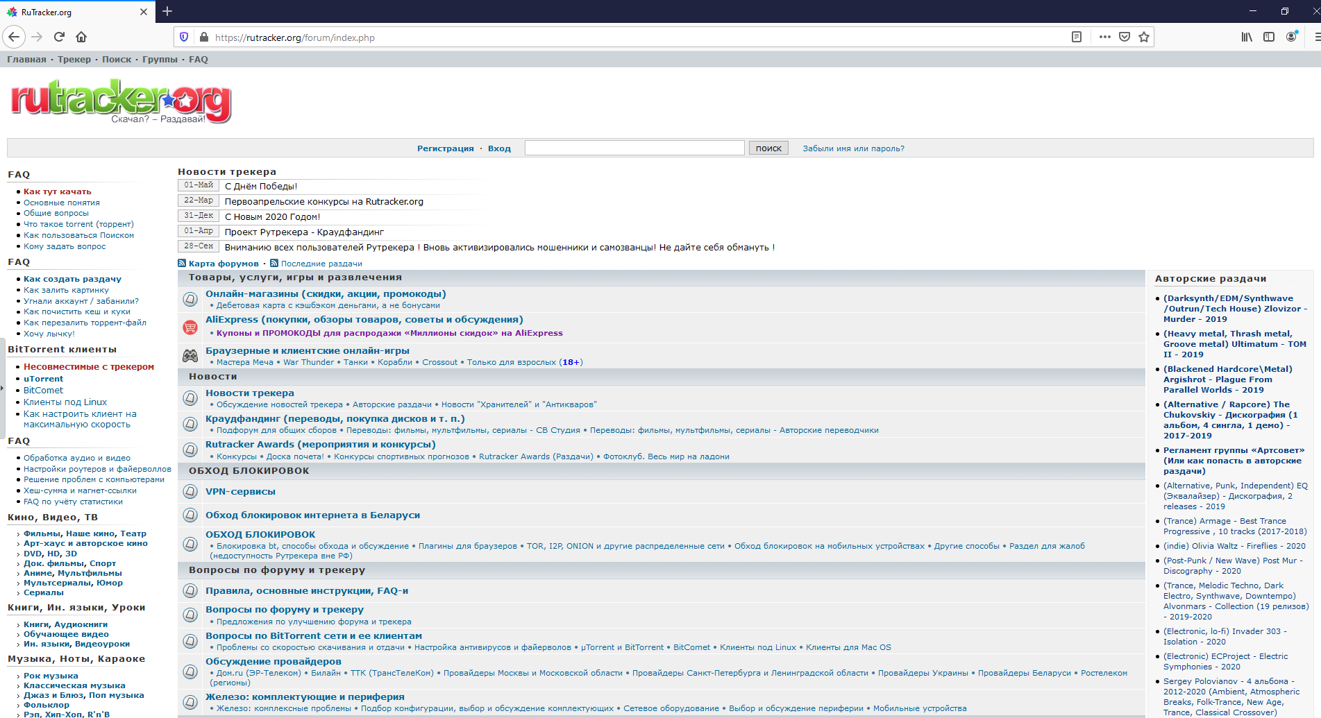Click the gamepad icon for online games

pos(190,356)
